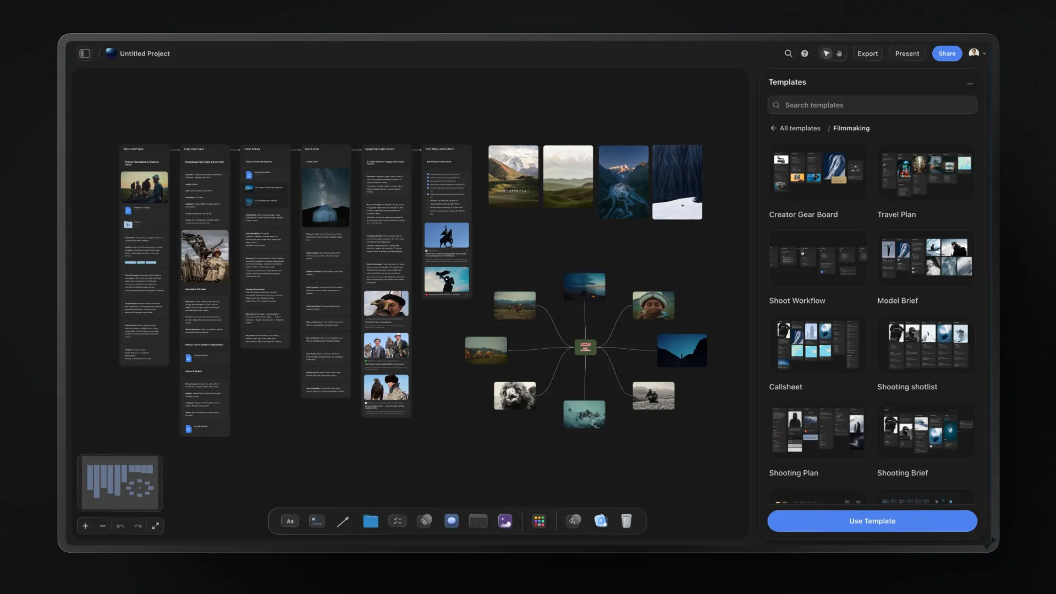Click the central mind map node

point(585,347)
